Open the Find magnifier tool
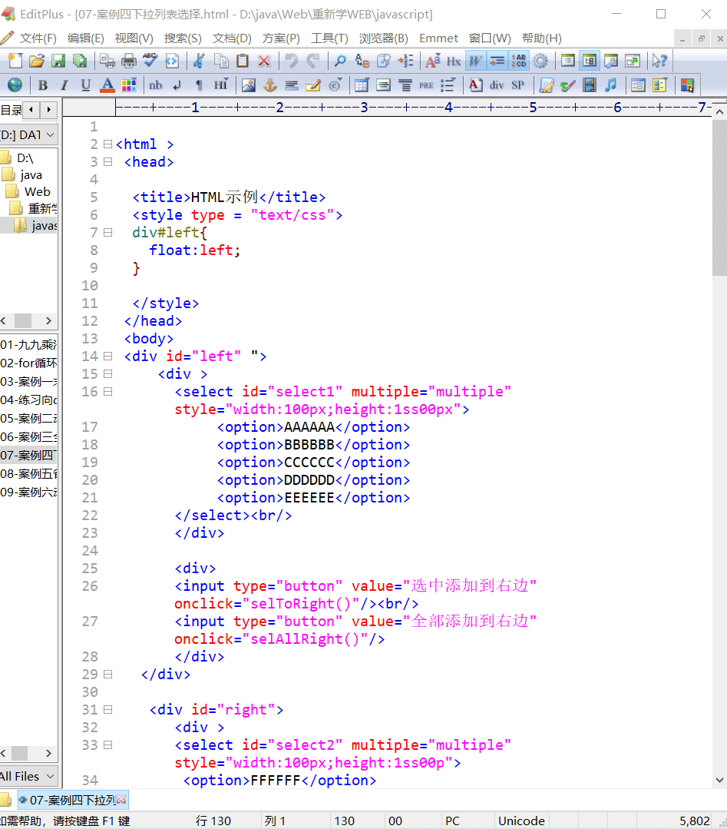The image size is (727, 829). pos(339,61)
